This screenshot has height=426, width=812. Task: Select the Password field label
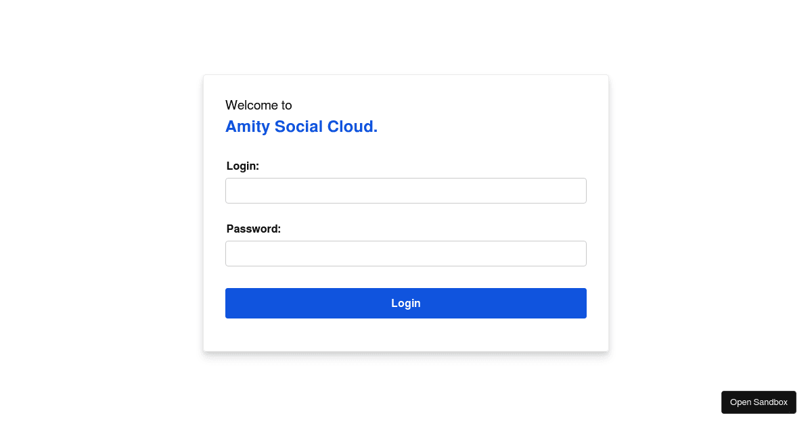pyautogui.click(x=253, y=229)
